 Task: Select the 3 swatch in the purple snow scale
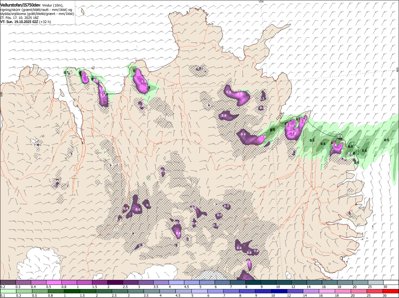pyautogui.click(x=145, y=282)
